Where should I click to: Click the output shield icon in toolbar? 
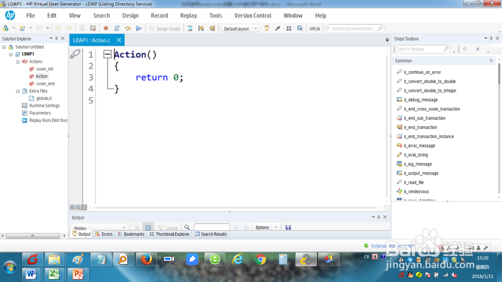click(267, 28)
